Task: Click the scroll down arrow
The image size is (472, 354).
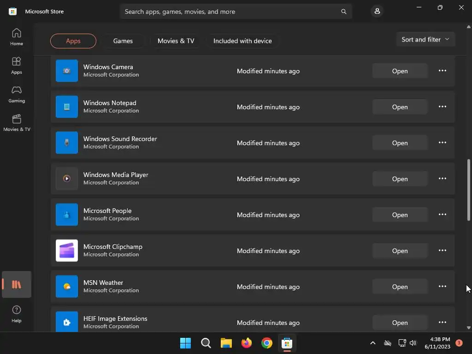Action: (x=468, y=328)
